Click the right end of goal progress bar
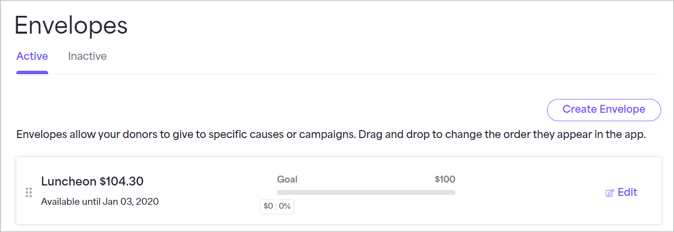Viewport: 674px width, 232px height. tap(452, 192)
